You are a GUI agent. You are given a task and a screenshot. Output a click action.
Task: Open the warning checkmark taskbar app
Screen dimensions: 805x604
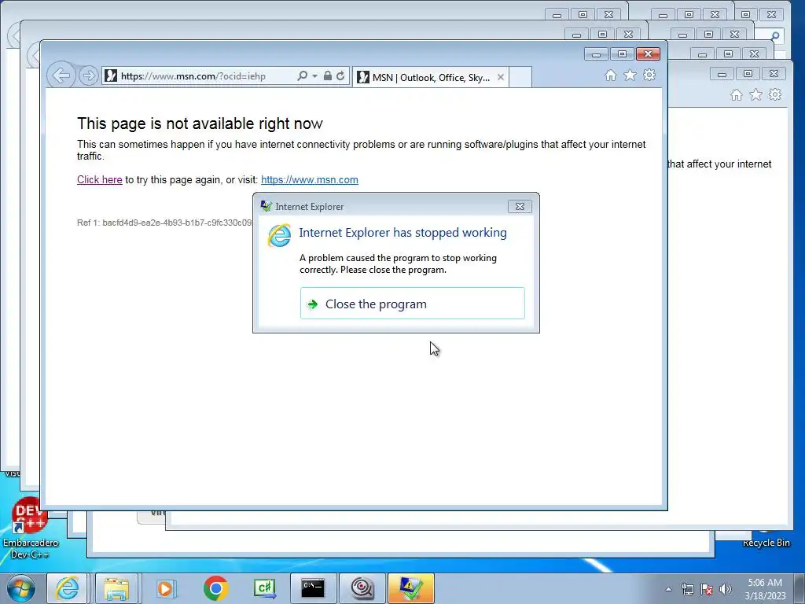410,588
